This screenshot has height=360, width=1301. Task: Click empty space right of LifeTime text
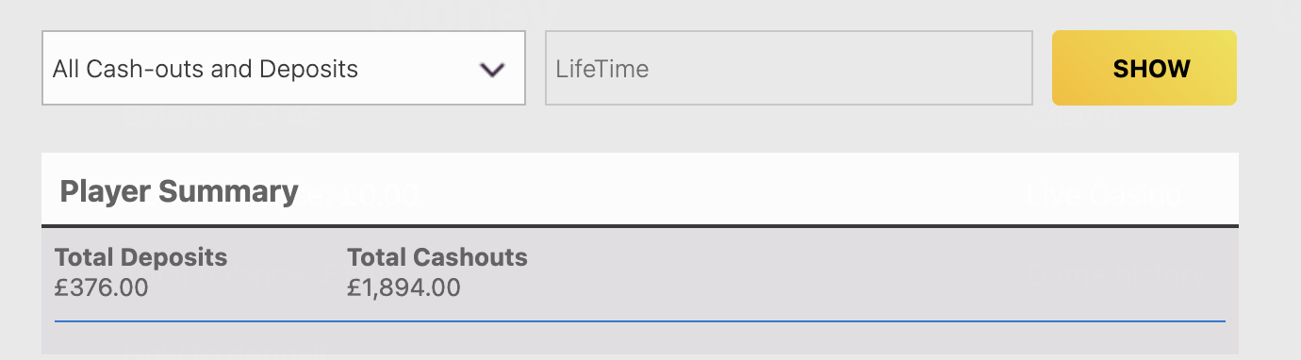[839, 69]
